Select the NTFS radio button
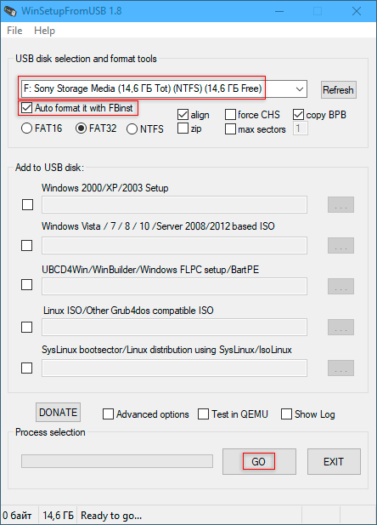377x525 pixels. [x=132, y=128]
